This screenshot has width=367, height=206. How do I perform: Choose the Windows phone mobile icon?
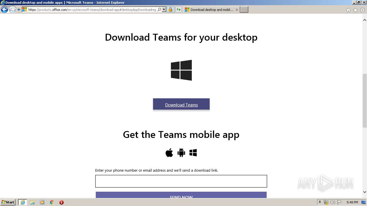[193, 153]
